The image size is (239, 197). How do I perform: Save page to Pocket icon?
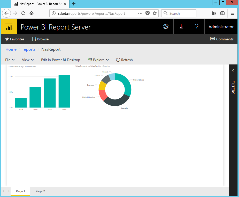[x=147, y=13]
